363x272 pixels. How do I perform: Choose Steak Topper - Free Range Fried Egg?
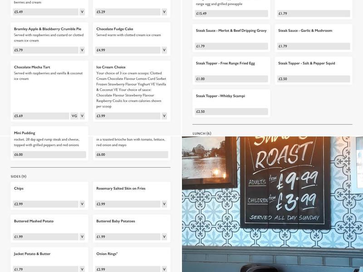pyautogui.click(x=225, y=63)
